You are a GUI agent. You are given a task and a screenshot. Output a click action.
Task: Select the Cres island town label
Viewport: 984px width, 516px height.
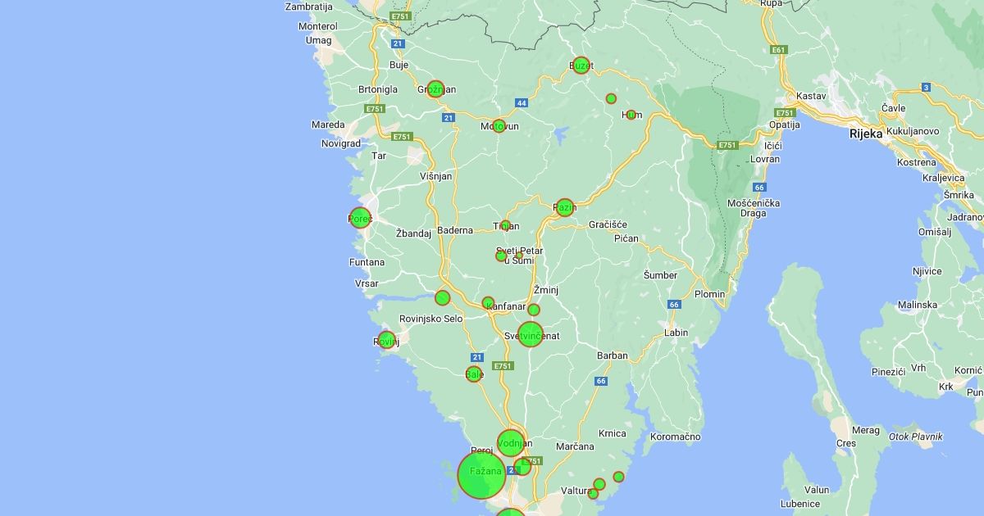pyautogui.click(x=845, y=443)
